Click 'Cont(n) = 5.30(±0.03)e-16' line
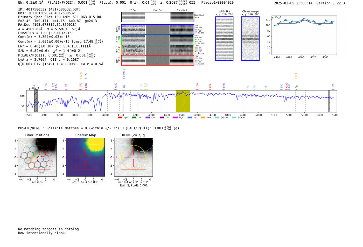363x247 pixels. pyautogui.click(x=44, y=37)
